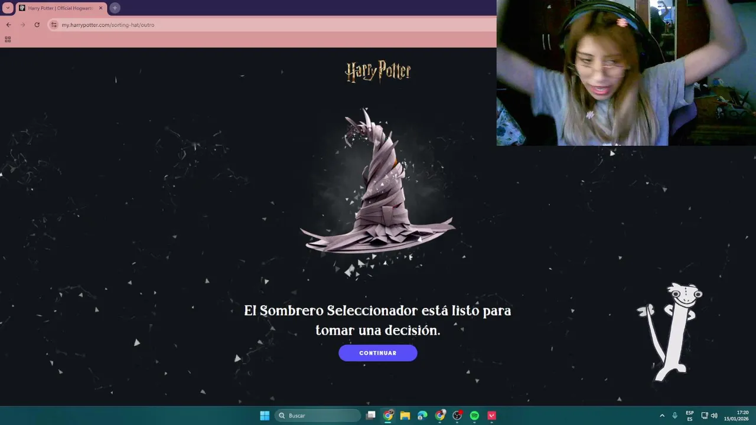Open the Windows Start menu
The image size is (756, 425).
click(265, 416)
